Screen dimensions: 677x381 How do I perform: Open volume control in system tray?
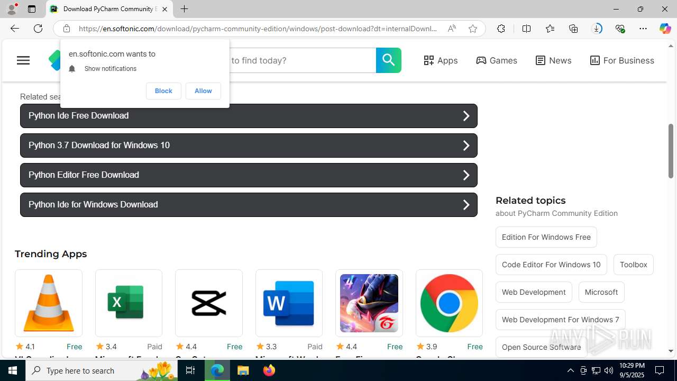tap(609, 370)
